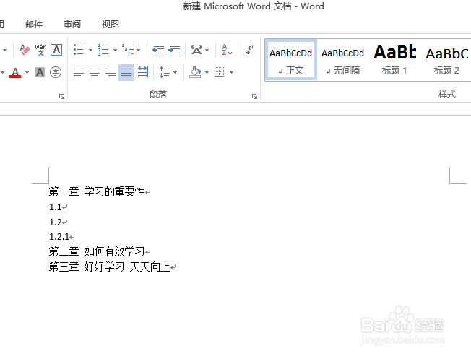Click the Shading paint bucket icon
This screenshot has height=356, width=471.
point(195,72)
